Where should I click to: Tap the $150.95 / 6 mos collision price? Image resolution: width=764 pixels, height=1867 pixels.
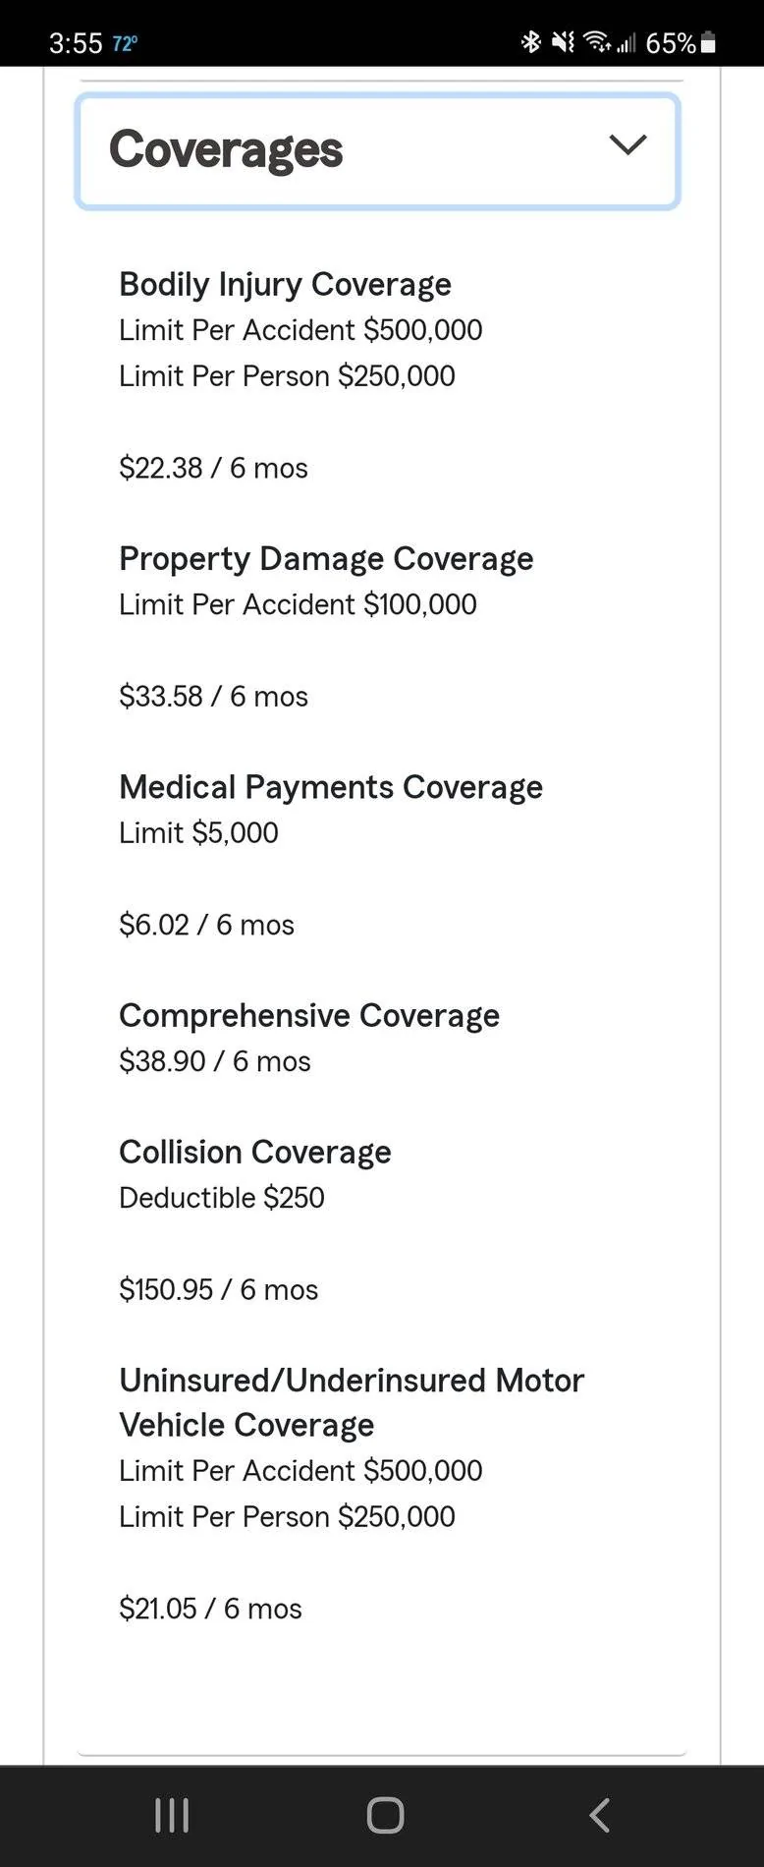(x=219, y=1289)
